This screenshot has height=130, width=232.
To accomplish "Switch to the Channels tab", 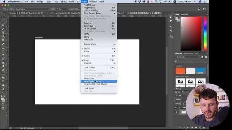I will [x=185, y=92].
